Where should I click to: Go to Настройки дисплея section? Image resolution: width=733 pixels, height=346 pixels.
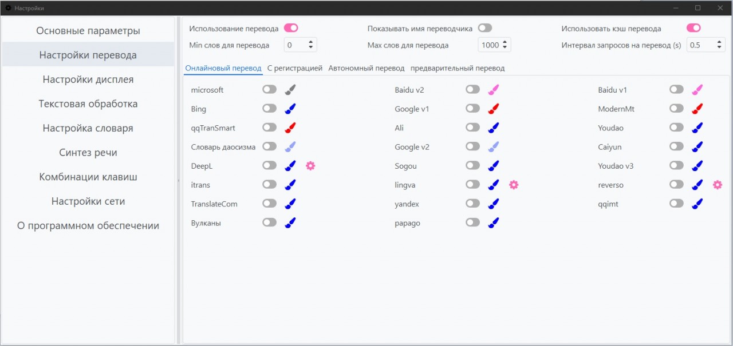tap(88, 79)
